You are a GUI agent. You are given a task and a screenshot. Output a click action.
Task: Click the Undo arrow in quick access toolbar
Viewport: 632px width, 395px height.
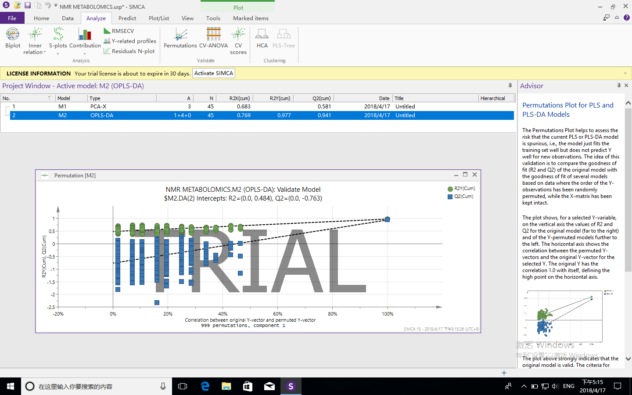click(x=47, y=6)
